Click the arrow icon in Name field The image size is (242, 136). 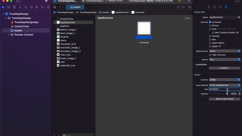239,17
